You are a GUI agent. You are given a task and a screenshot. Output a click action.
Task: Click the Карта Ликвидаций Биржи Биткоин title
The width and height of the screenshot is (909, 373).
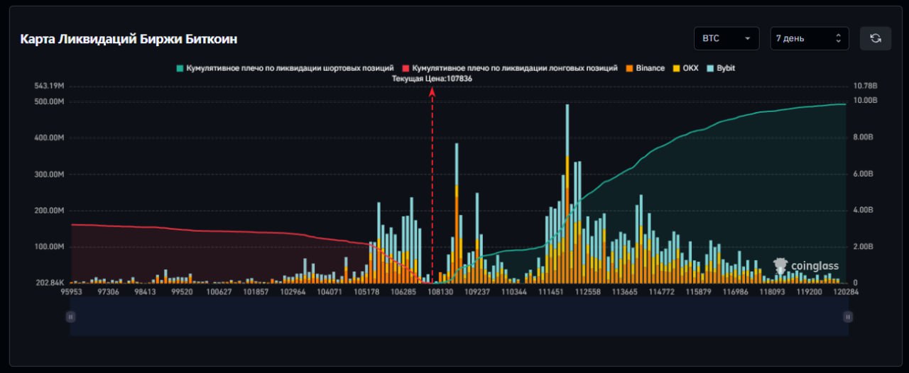pyautogui.click(x=128, y=39)
